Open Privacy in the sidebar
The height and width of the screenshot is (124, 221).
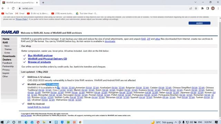point(6,70)
